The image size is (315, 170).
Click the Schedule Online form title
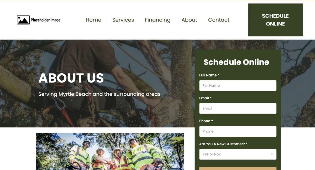point(236,62)
